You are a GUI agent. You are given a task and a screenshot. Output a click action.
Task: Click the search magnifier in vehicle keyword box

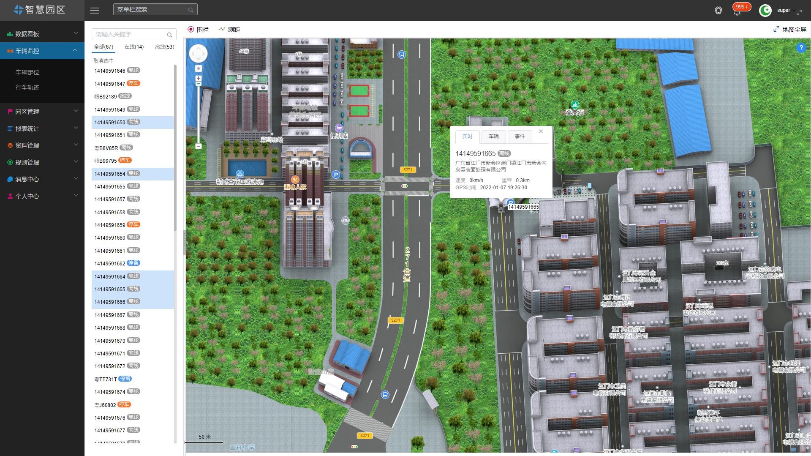pos(169,35)
